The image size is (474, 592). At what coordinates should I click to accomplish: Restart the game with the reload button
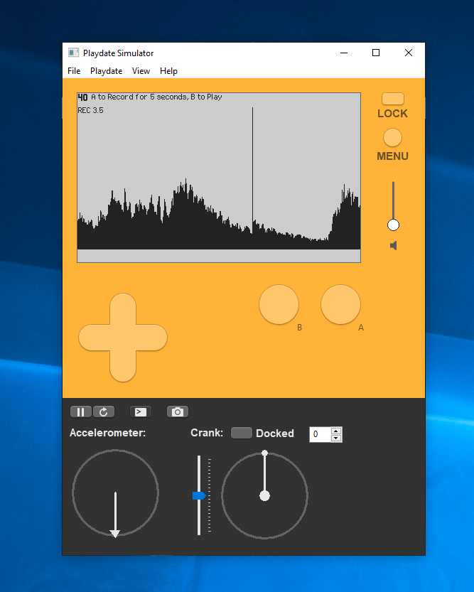tap(104, 412)
